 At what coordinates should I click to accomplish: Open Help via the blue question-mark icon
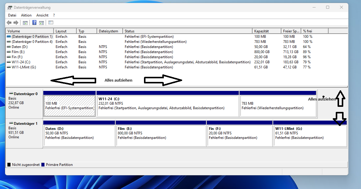tap(35, 22)
